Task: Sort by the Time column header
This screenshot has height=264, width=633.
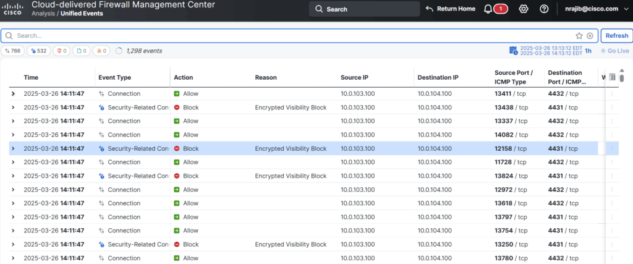Action: pos(31,77)
